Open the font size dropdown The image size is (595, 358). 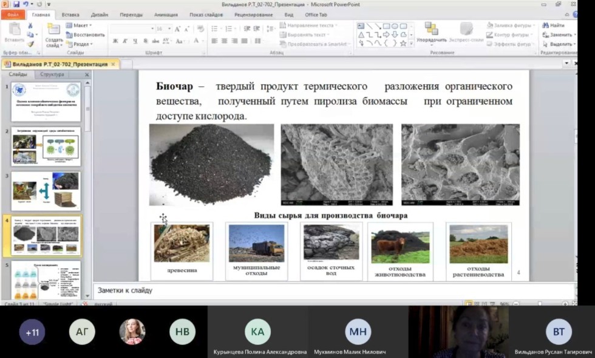pyautogui.click(x=169, y=29)
